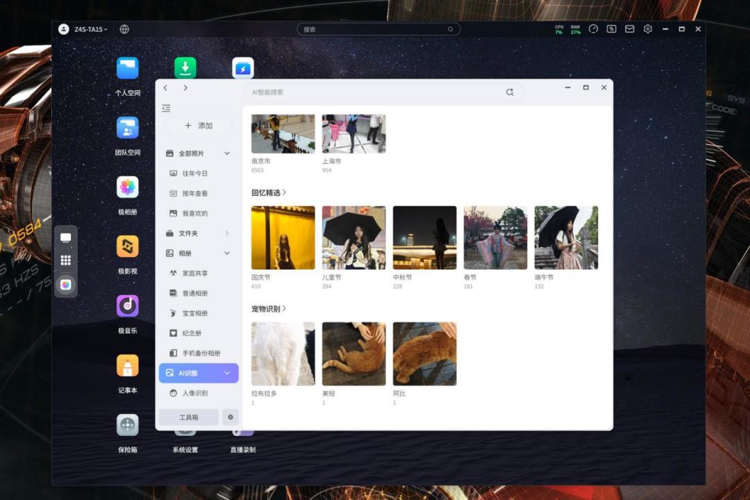Open the 国庆节 memory thumbnail
The height and width of the screenshot is (500, 750).
[x=283, y=237]
